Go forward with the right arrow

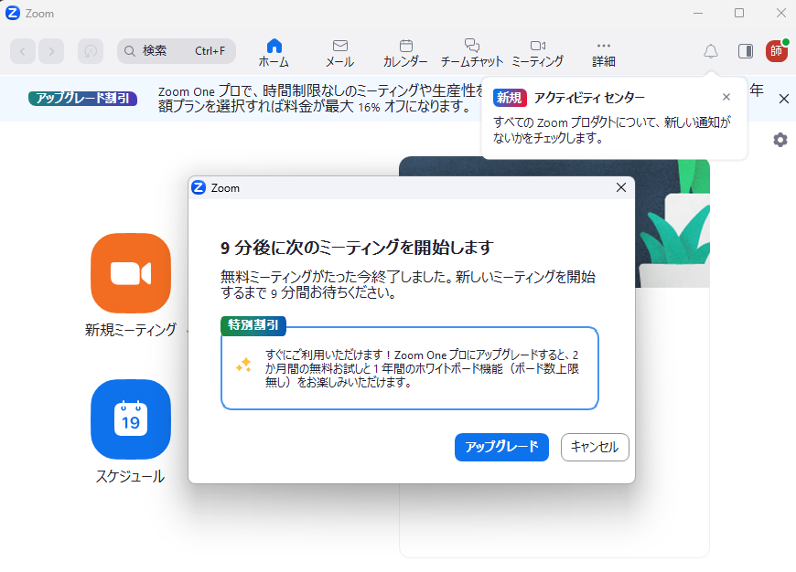[x=51, y=51]
